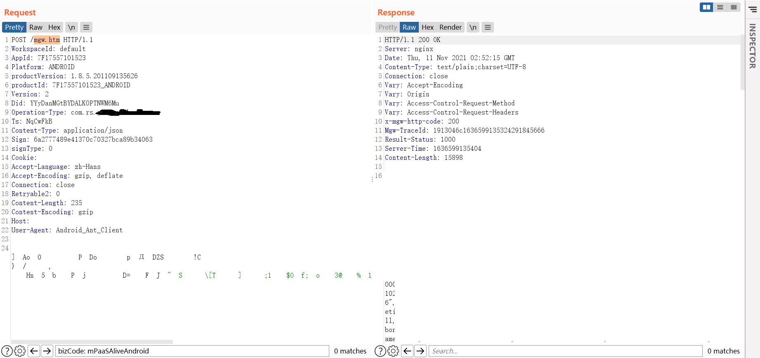Switch Request view to Raw tab
This screenshot has height=358, width=760.
[x=36, y=27]
